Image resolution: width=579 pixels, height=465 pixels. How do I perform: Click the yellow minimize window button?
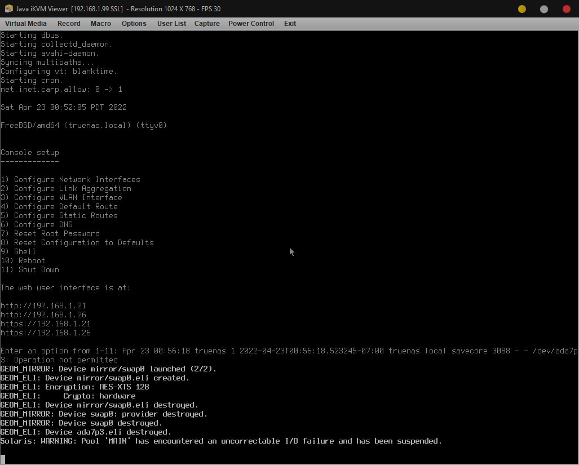pyautogui.click(x=521, y=9)
